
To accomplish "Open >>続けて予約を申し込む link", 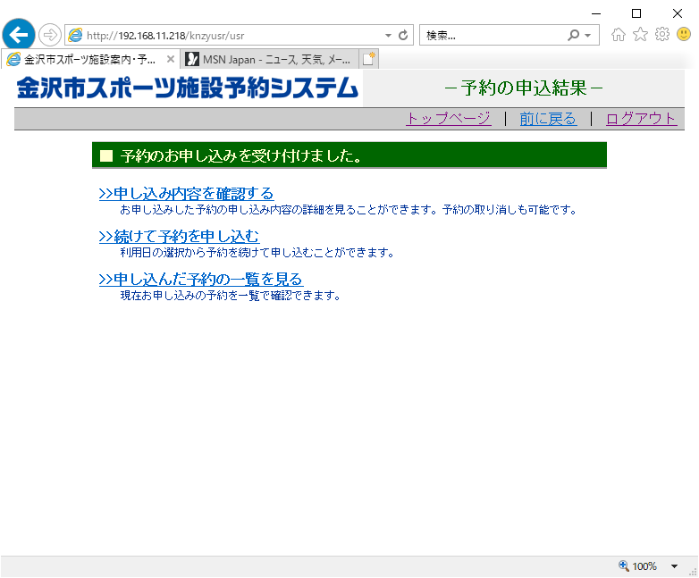I will pyautogui.click(x=179, y=236).
